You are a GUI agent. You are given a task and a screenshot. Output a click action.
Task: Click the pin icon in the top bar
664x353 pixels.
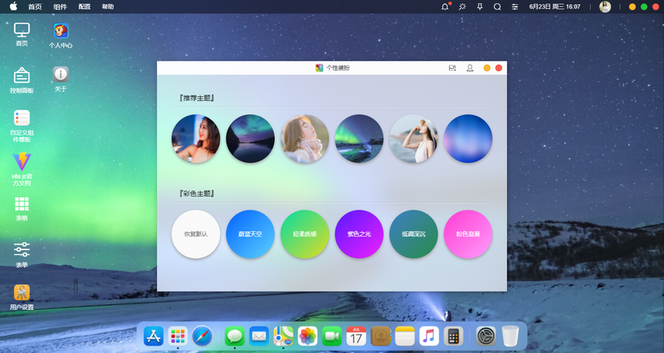[480, 7]
